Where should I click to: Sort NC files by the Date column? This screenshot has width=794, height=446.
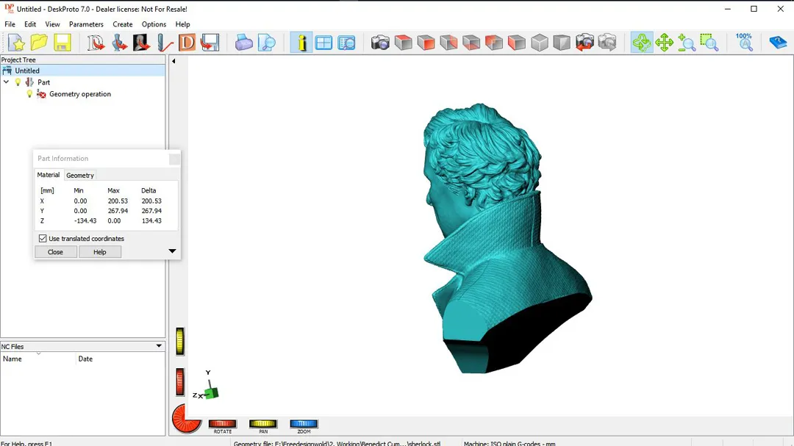pyautogui.click(x=121, y=359)
